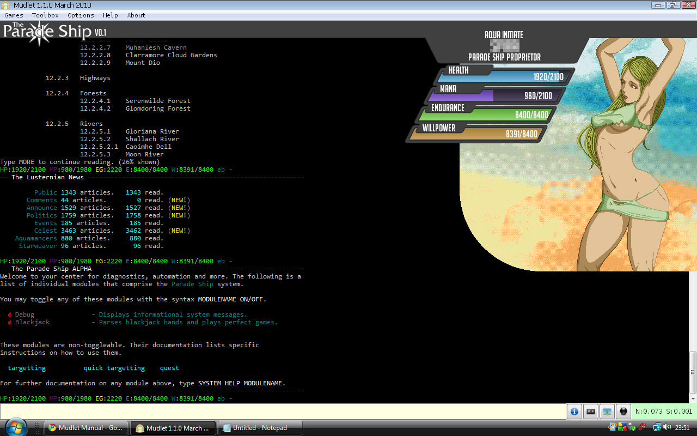Click the 'quick targetting' module link
The width and height of the screenshot is (697, 436).
click(114, 368)
